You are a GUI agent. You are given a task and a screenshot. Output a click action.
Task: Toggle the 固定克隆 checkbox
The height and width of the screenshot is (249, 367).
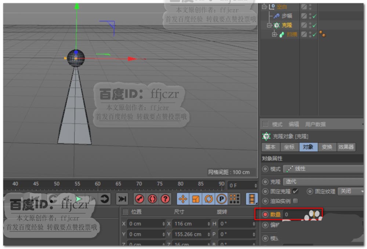295,191
